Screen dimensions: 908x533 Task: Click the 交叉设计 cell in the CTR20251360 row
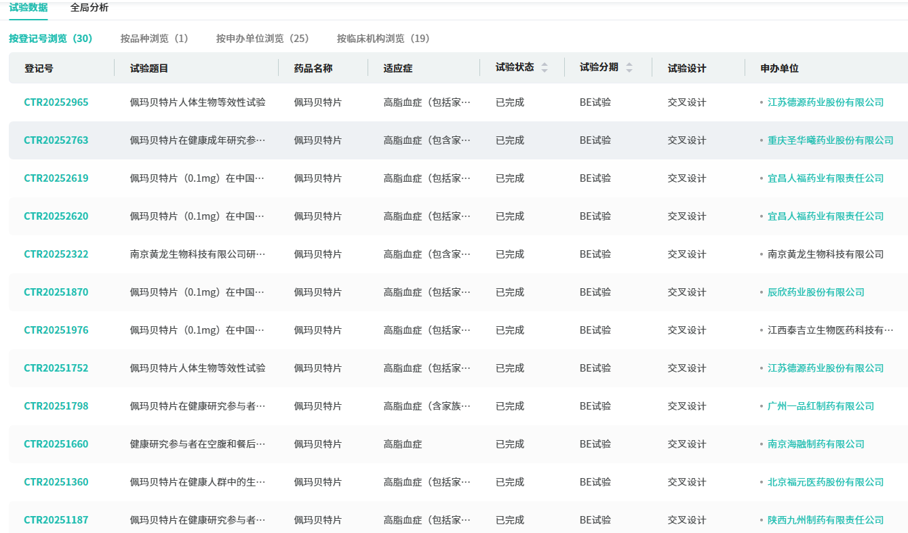(x=687, y=482)
